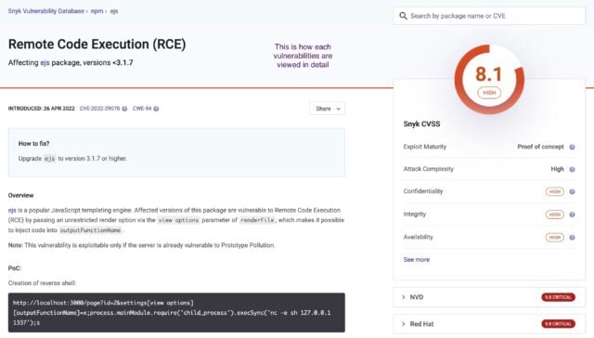Open Snyk Vulnerability Database breadcrumb link
The width and height of the screenshot is (594, 338).
[x=46, y=11]
